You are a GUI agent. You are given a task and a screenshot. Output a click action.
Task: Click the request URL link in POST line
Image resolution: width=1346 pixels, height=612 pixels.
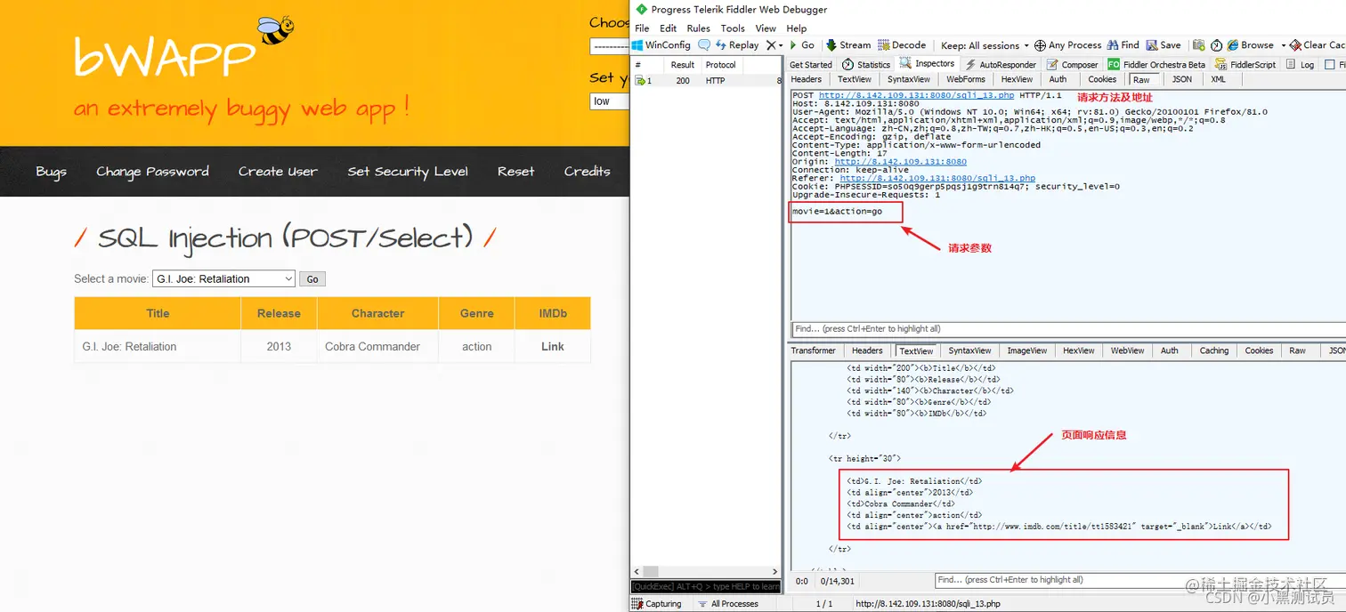916,95
